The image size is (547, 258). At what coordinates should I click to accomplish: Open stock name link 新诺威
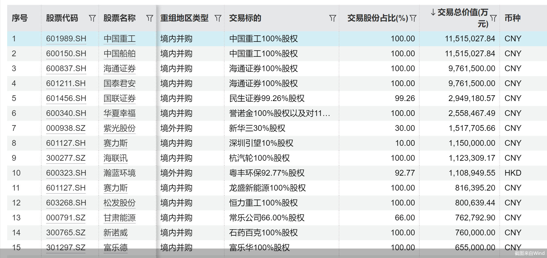(116, 233)
